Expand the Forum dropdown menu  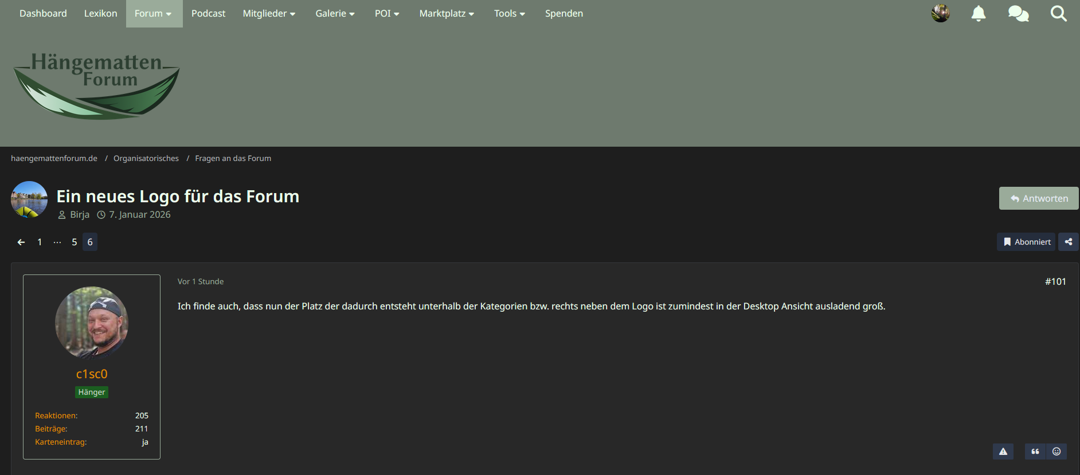click(154, 14)
